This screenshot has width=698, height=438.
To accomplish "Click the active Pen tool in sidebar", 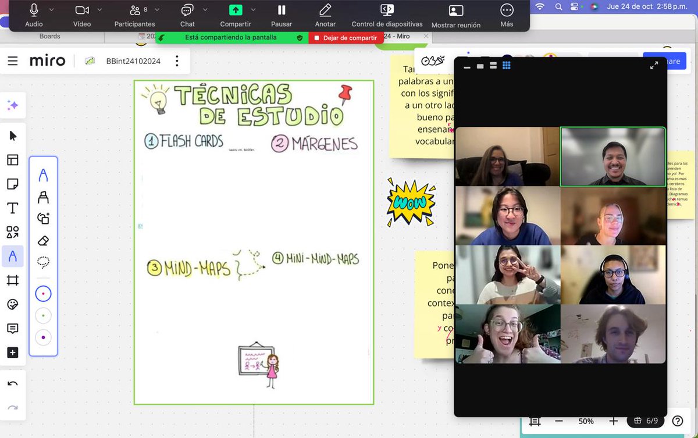I will coord(13,256).
